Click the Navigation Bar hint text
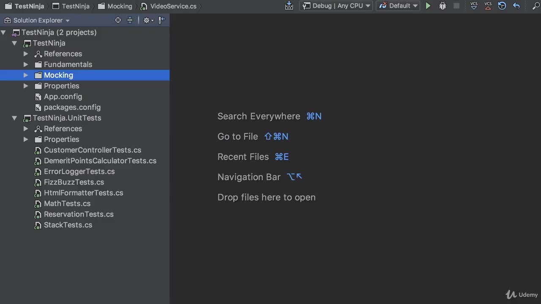The image size is (541, 304). coord(249,177)
